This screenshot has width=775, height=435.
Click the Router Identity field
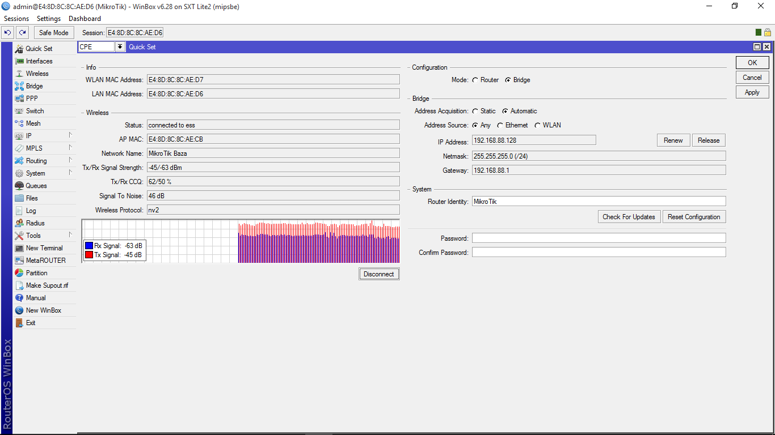pos(599,201)
